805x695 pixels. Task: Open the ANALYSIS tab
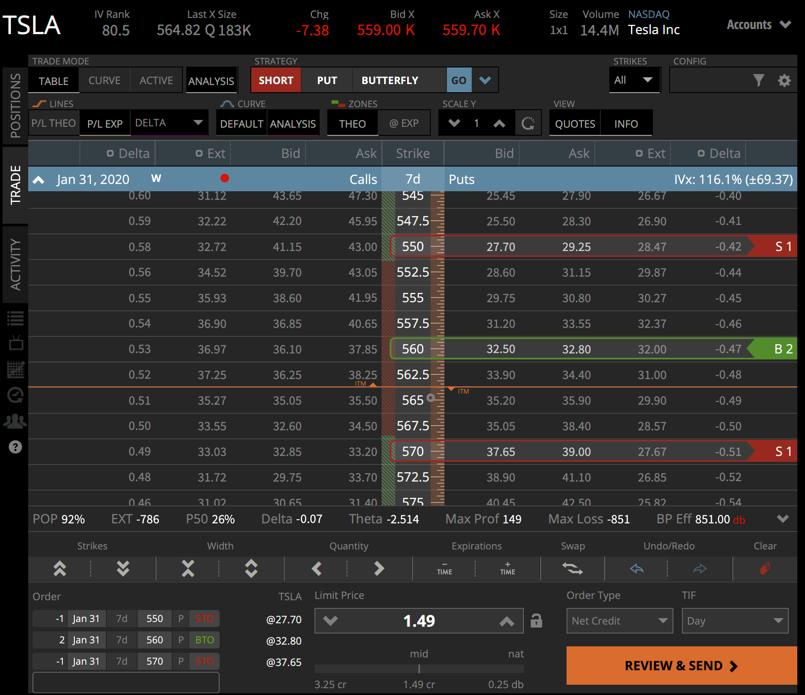click(x=212, y=80)
